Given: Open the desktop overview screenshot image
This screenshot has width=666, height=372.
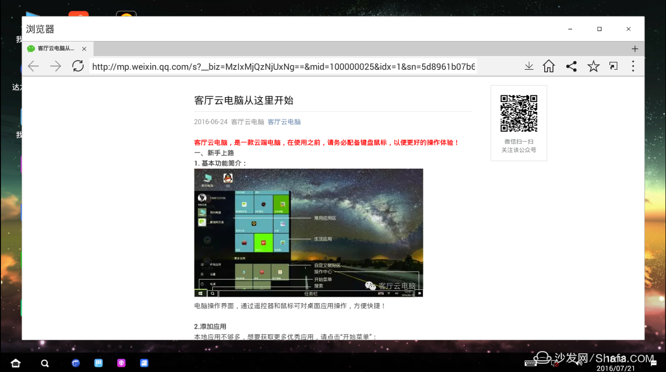Looking at the screenshot, I should pos(309,233).
